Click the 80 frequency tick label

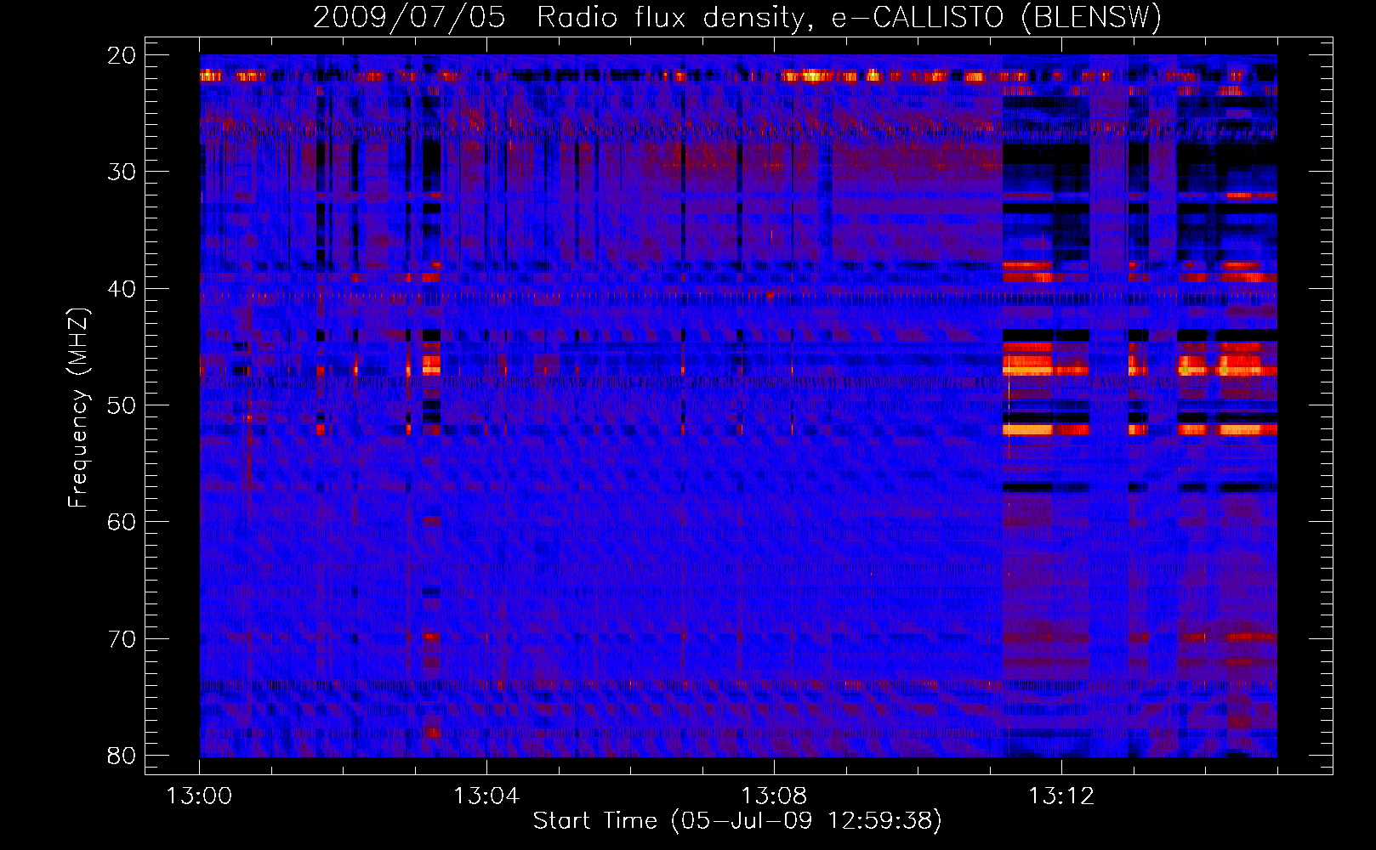pyautogui.click(x=122, y=756)
